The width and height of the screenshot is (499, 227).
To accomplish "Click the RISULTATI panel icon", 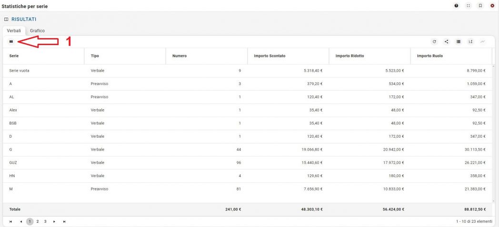I will click(6, 19).
